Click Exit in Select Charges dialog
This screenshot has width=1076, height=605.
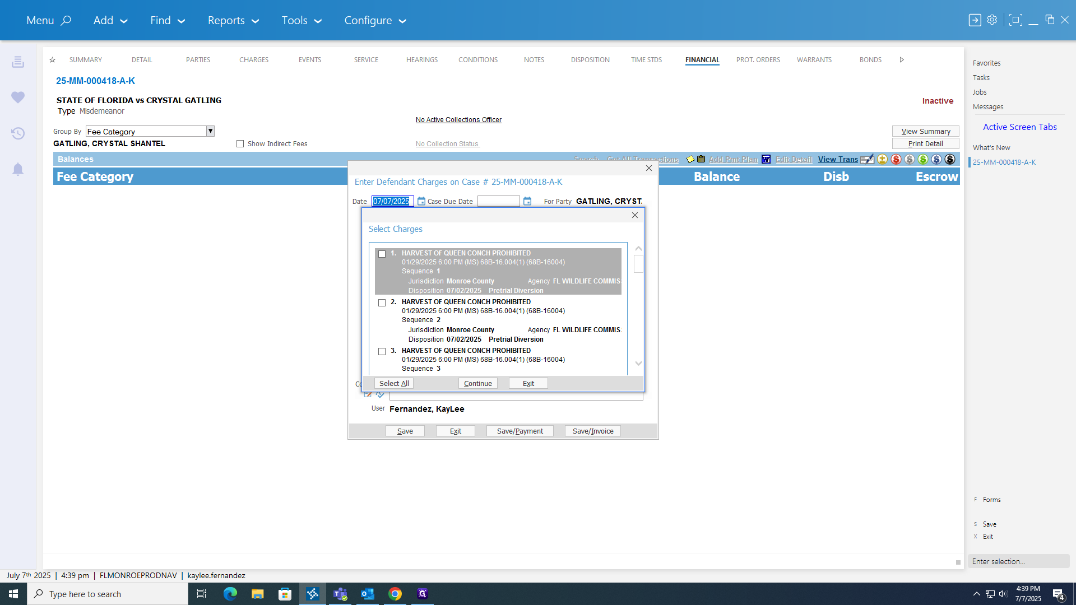pos(528,384)
